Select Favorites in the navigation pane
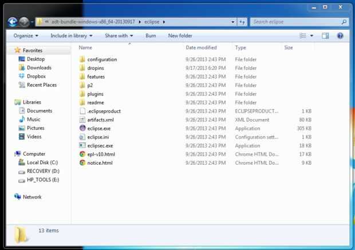The width and height of the screenshot is (355, 250). (x=33, y=50)
